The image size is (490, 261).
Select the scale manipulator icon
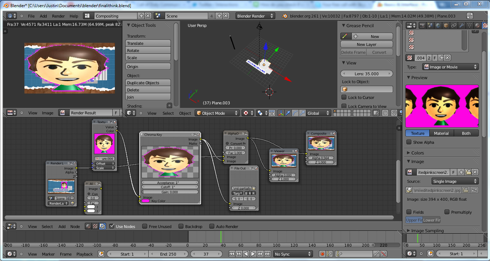[302, 113]
